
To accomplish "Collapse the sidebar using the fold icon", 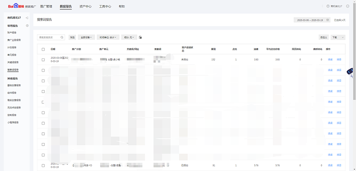I will (x=27, y=18).
